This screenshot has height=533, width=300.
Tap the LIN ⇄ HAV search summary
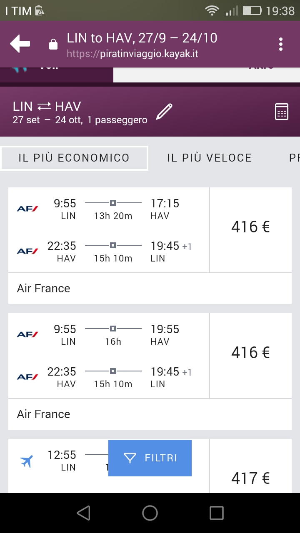pyautogui.click(x=79, y=112)
